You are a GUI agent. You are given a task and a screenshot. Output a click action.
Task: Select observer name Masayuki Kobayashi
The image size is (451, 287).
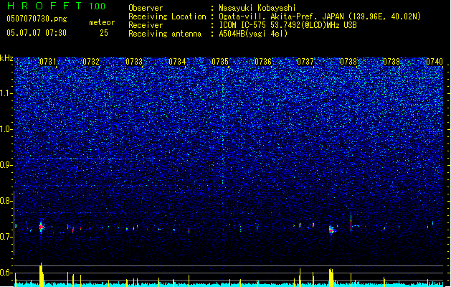[257, 8]
